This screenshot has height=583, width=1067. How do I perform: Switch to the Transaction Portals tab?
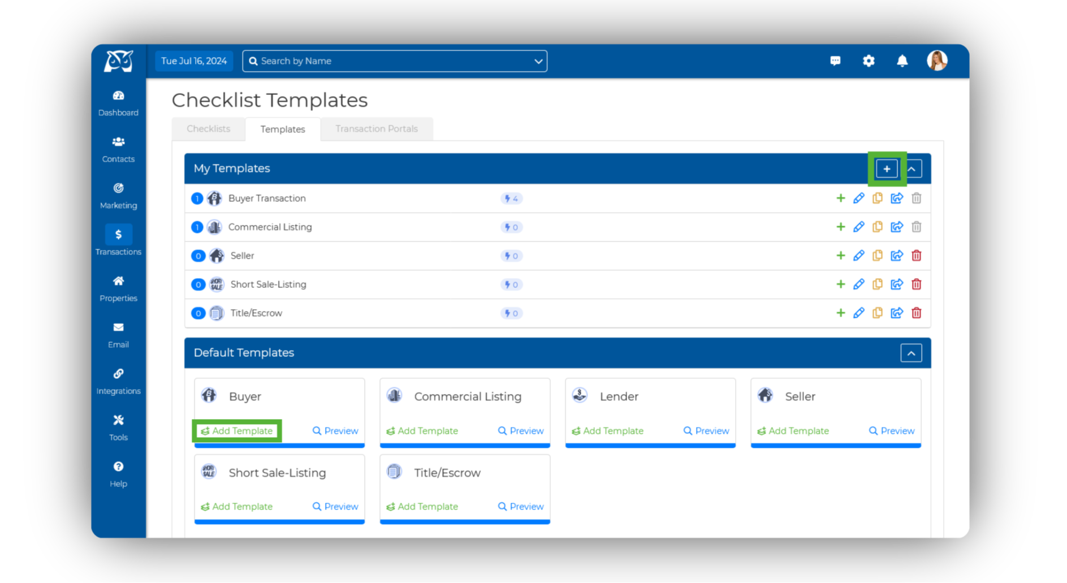tap(377, 128)
